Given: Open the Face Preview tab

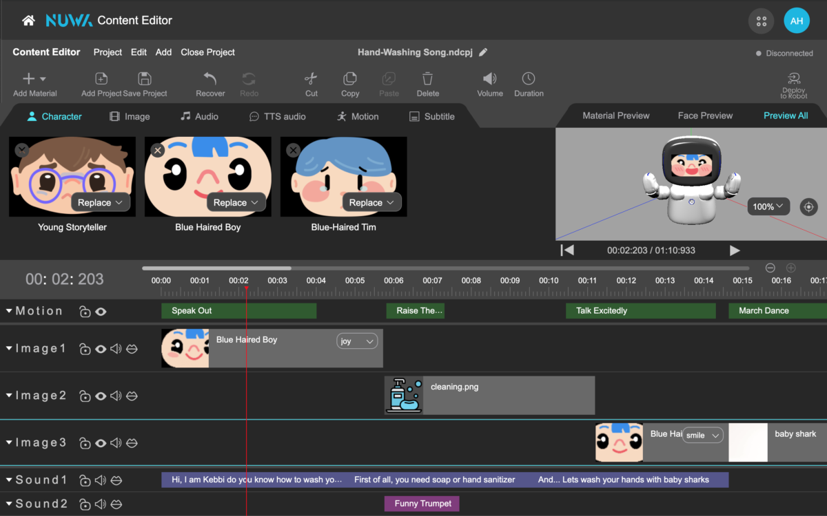Looking at the screenshot, I should coord(705,116).
